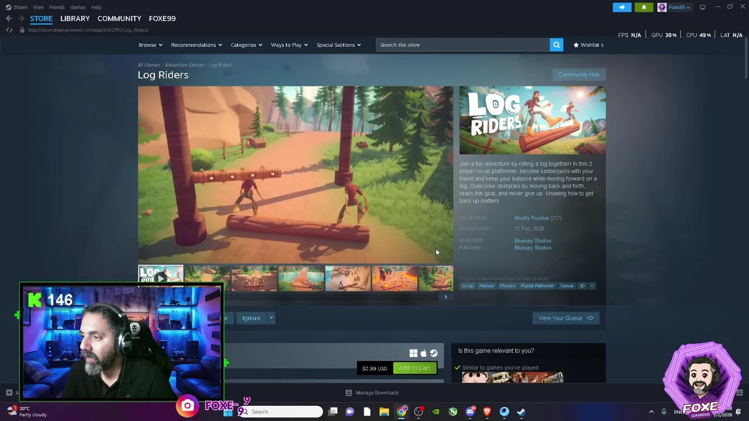This screenshot has height=421, width=749.
Task: Select the Co-op tag
Action: (x=468, y=286)
